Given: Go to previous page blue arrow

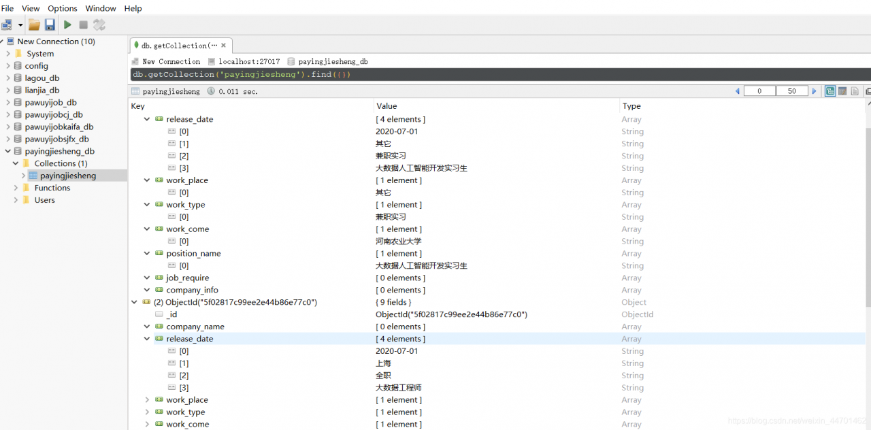Looking at the screenshot, I should pos(738,91).
